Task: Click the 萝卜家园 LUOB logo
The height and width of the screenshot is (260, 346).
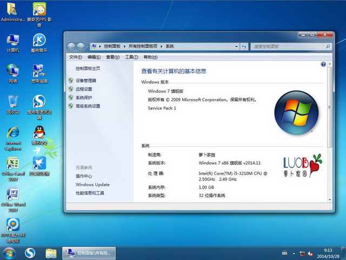Action: (x=303, y=165)
